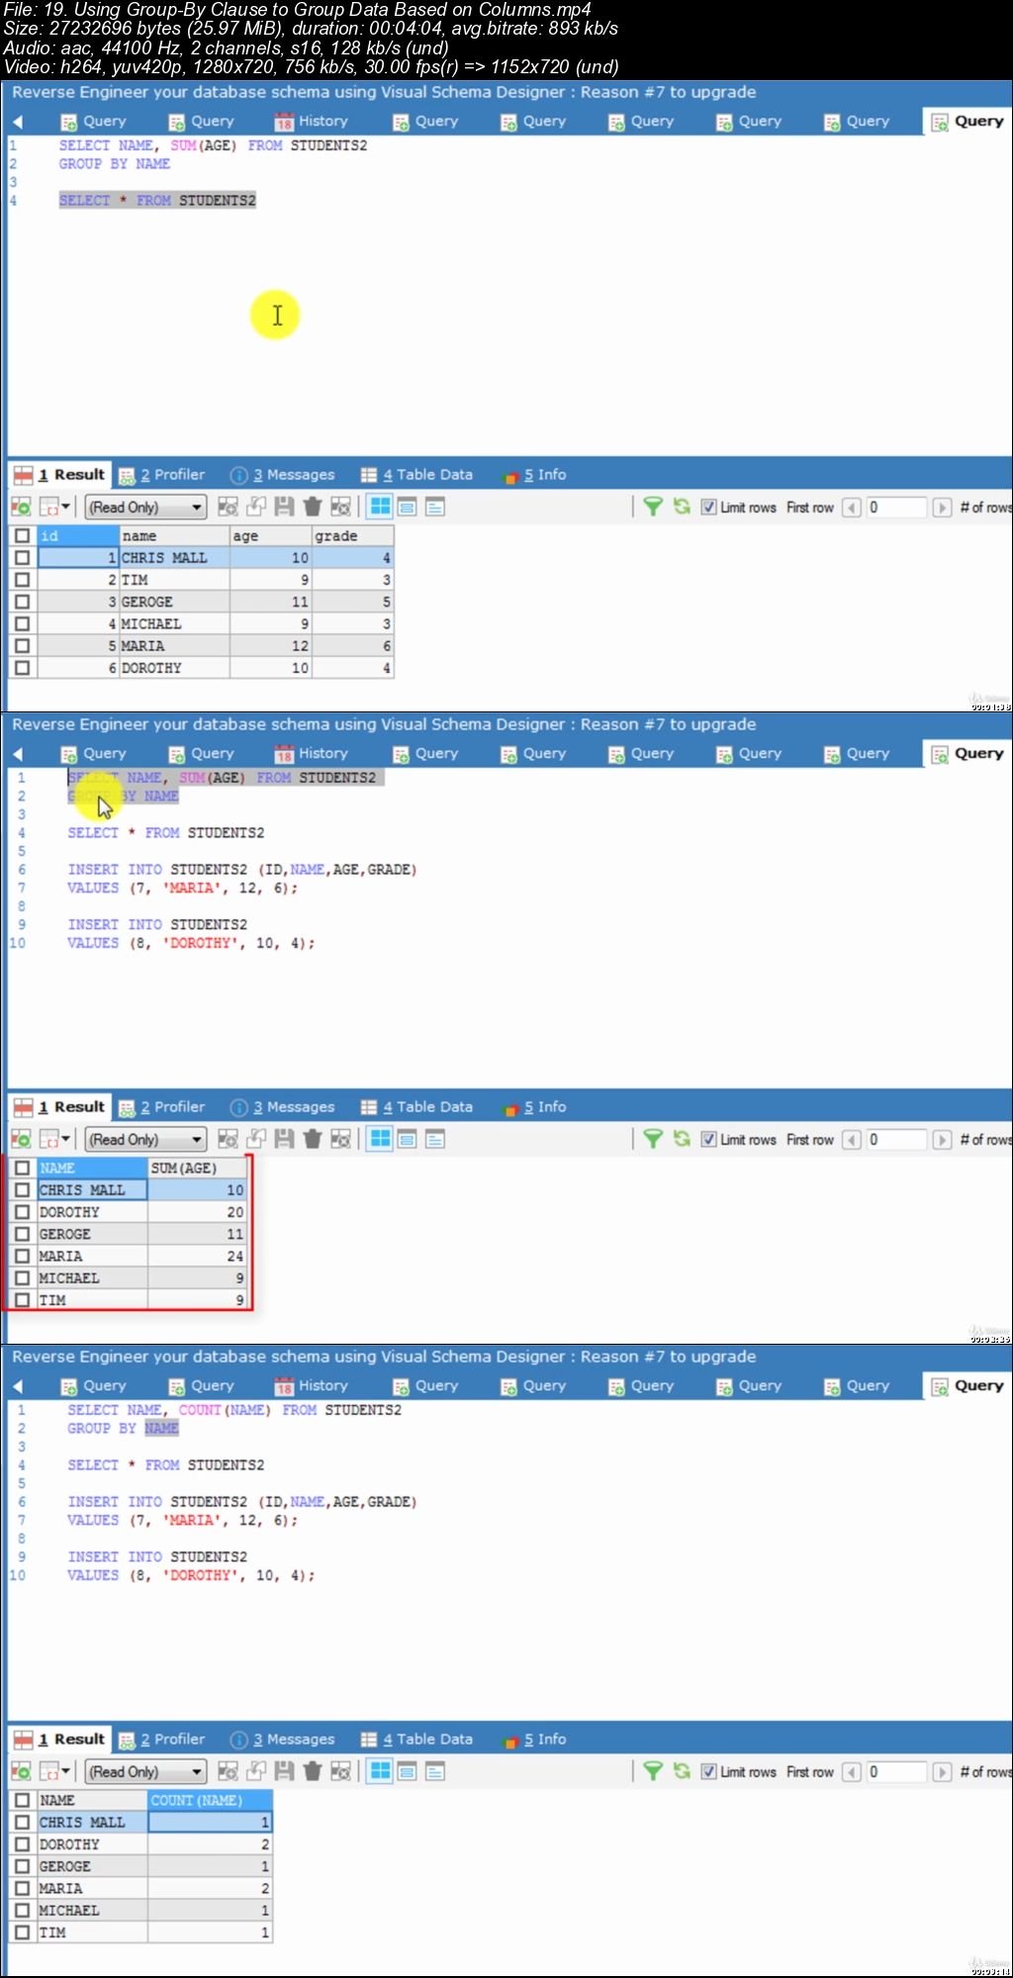
Task: Click the Reason #7 upgrade banner in the COUNT(NAME) frame
Action: (384, 1357)
